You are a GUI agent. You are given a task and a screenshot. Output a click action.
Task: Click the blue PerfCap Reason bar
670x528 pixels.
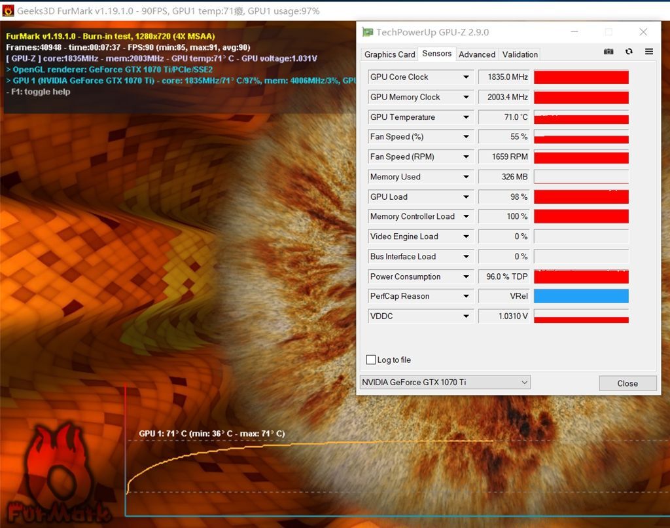pos(581,296)
